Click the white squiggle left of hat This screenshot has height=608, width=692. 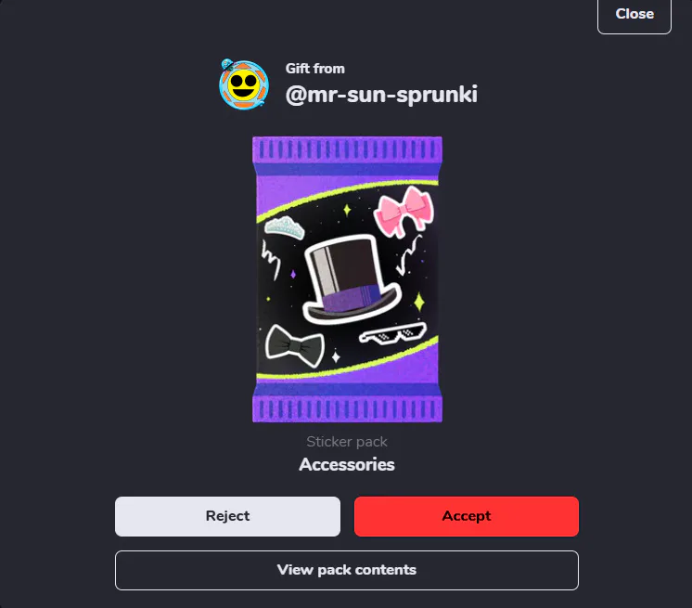[x=270, y=260]
